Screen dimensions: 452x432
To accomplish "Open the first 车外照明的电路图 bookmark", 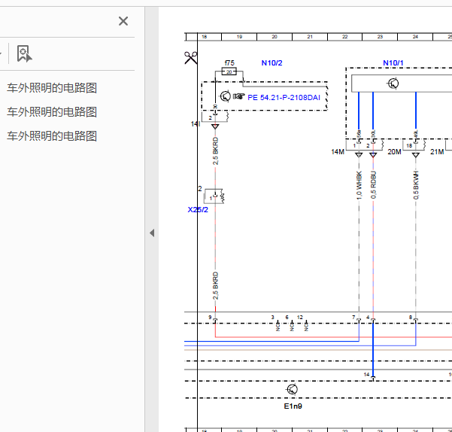I will [x=52, y=88].
